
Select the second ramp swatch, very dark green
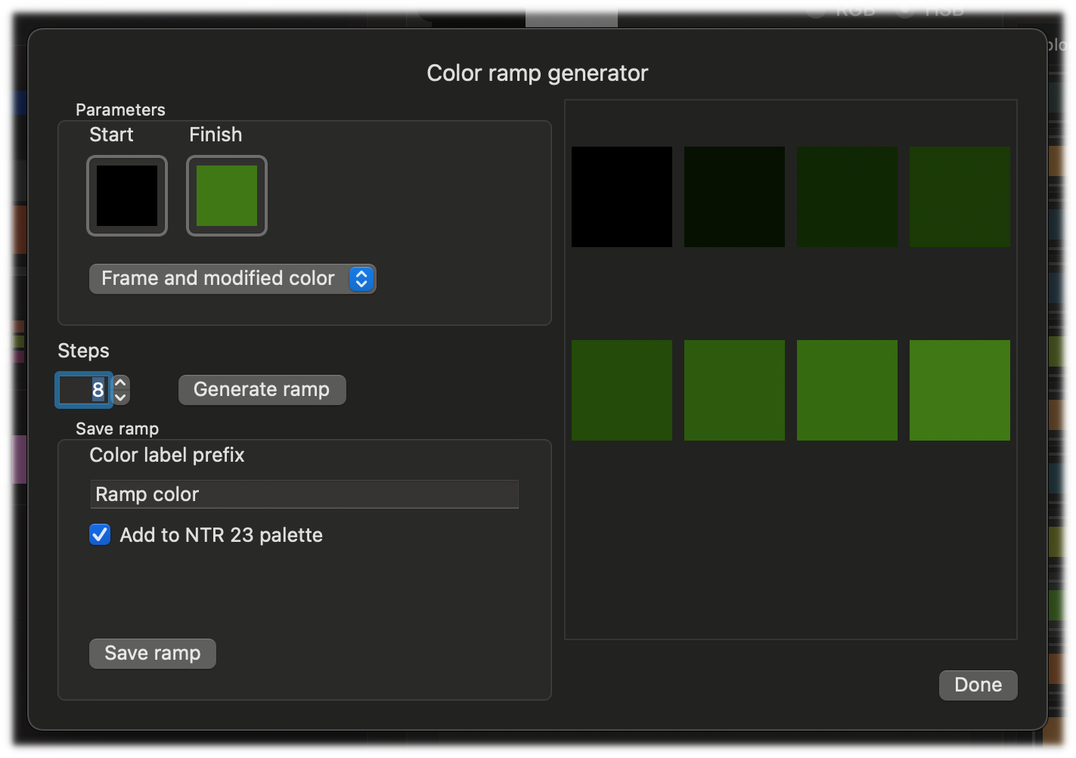[734, 196]
